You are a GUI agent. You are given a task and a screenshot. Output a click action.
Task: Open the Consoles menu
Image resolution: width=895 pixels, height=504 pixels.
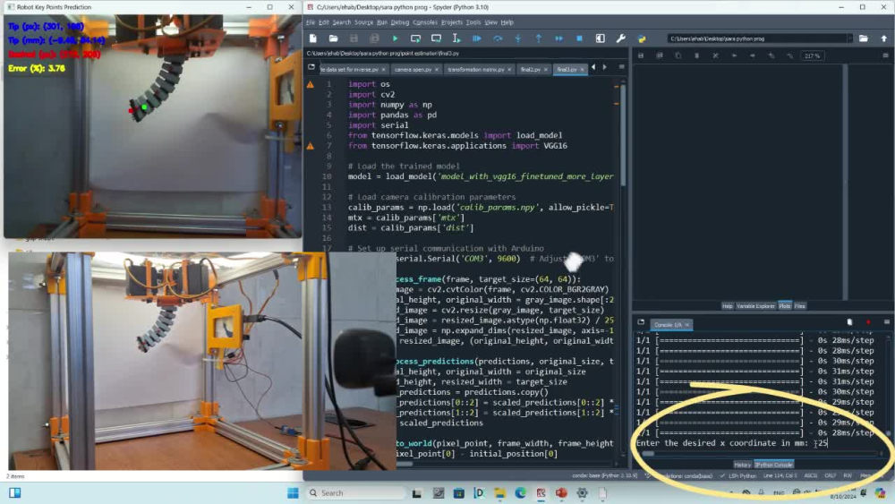(424, 22)
